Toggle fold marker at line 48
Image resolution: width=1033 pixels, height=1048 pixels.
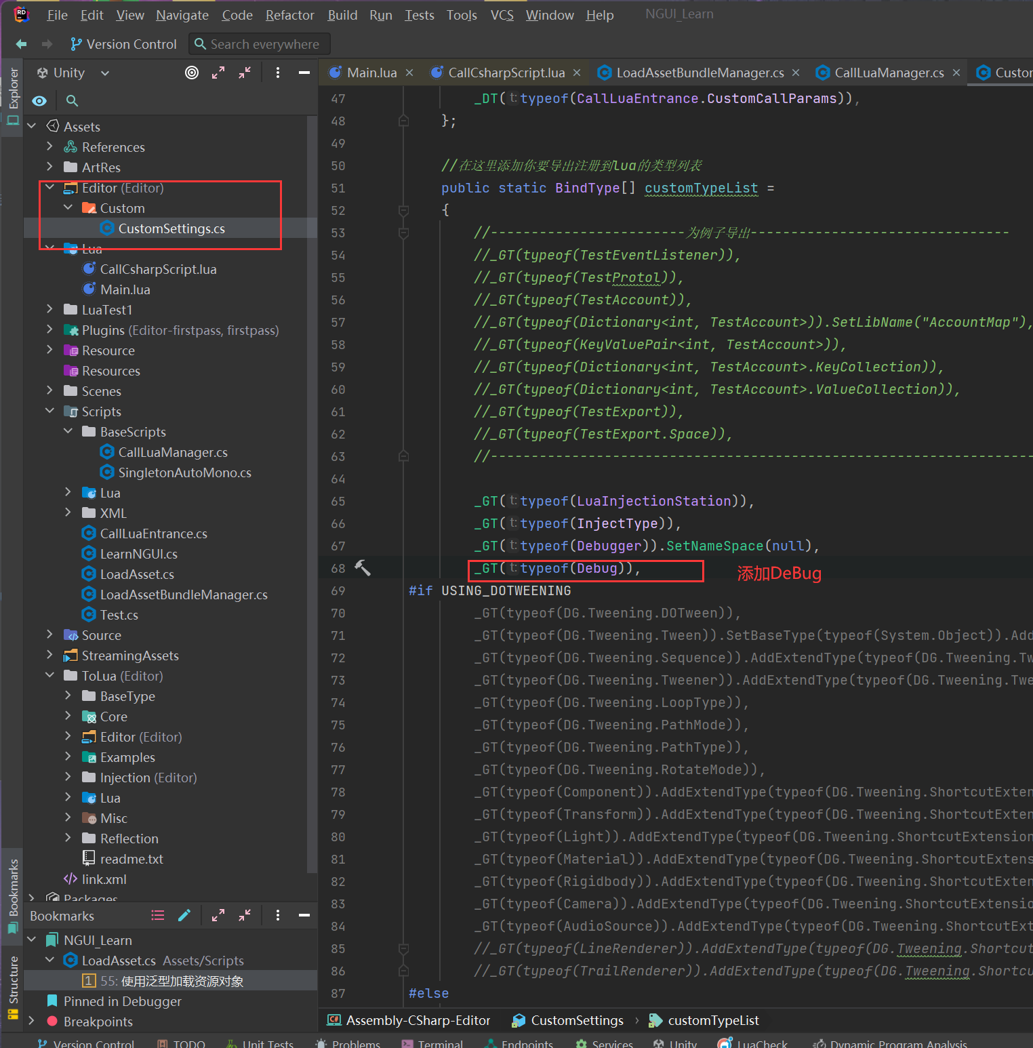(403, 121)
